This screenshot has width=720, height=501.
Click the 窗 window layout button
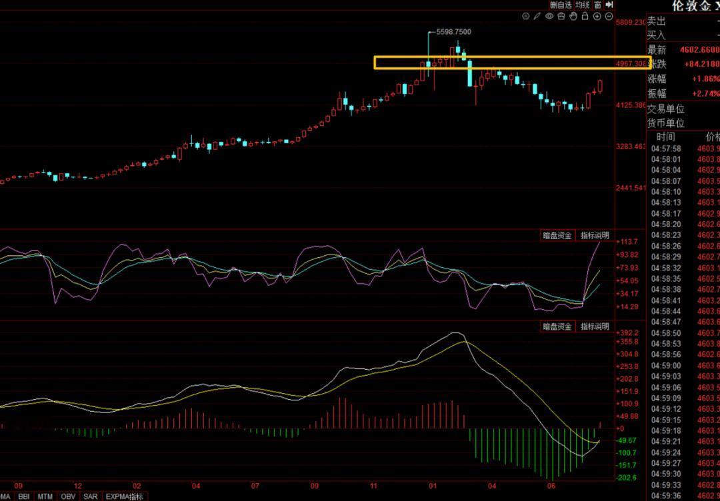597,5
